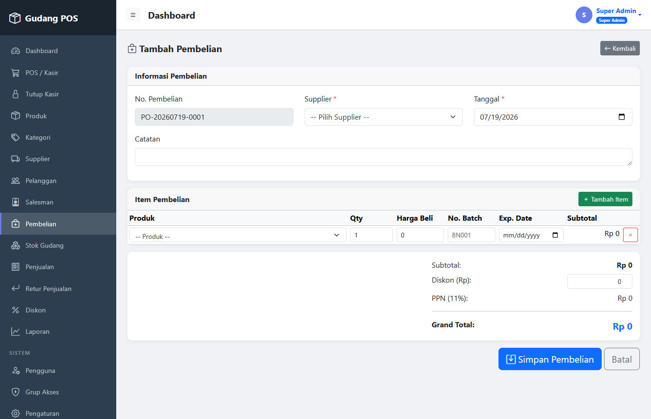Focus the Catatan text area
The width and height of the screenshot is (651, 419).
tap(384, 157)
